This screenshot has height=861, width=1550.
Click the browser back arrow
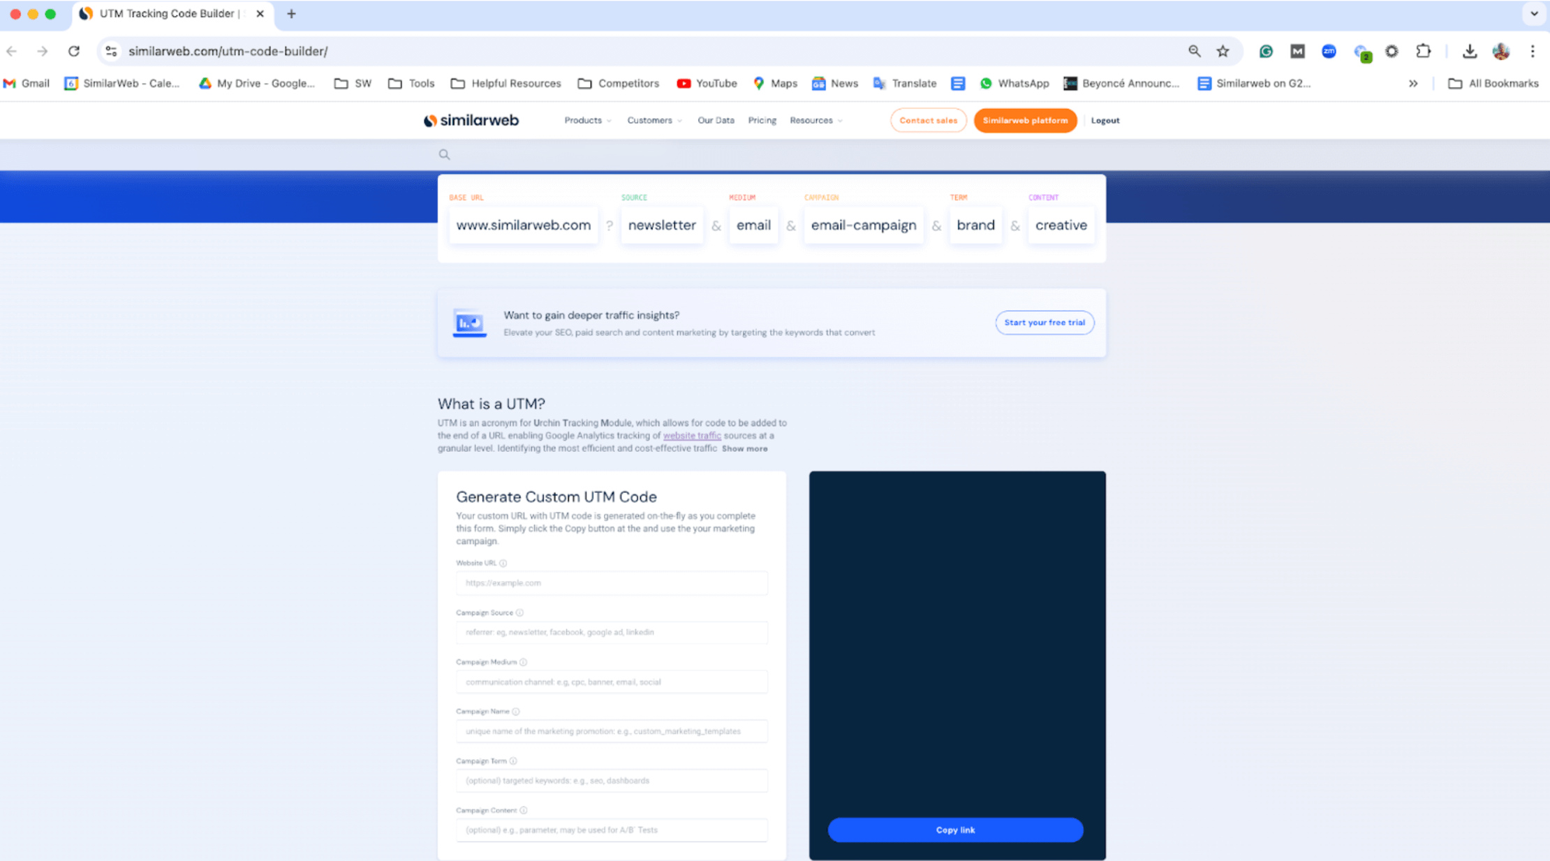tap(12, 51)
